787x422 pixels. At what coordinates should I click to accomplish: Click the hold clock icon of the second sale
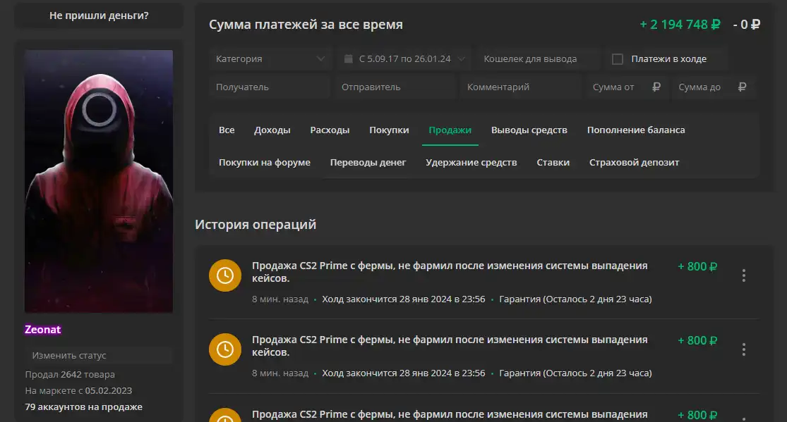(225, 349)
